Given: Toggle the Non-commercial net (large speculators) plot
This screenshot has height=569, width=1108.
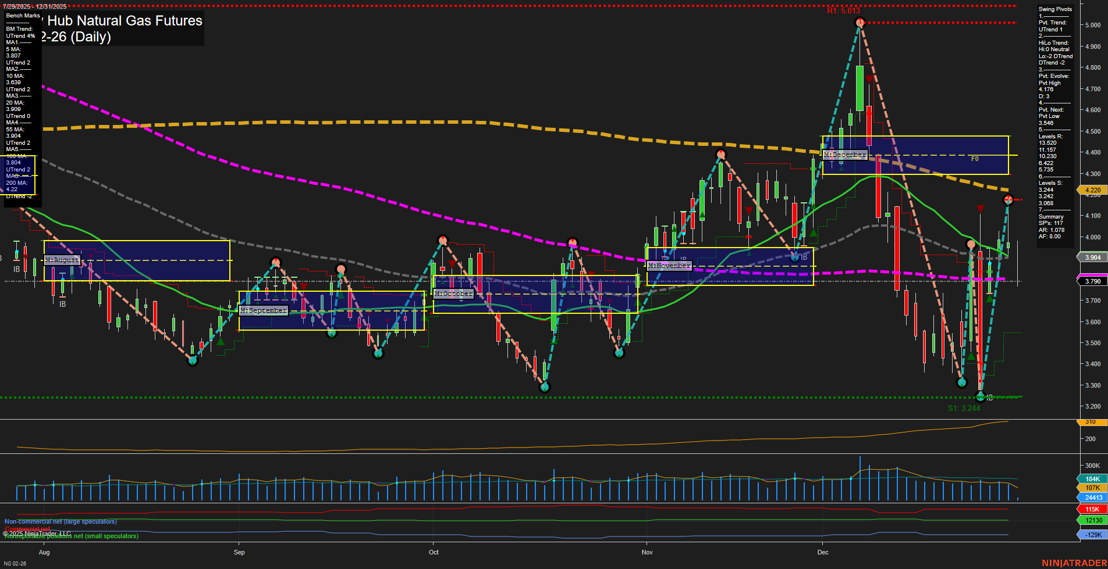Looking at the screenshot, I should click(x=61, y=521).
